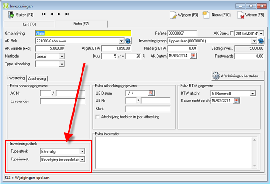270x184 pixels.
Task: Open UB Datum calendar picker
Action: tap(151, 93)
